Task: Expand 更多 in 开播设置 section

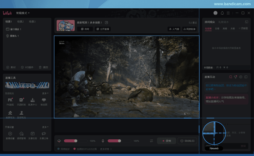Action: [x=45, y=127]
